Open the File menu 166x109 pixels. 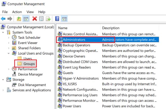pos(5,12)
